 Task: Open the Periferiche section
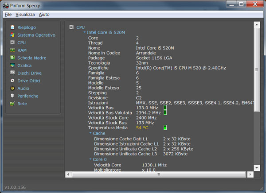pyautogui.click(x=28, y=96)
